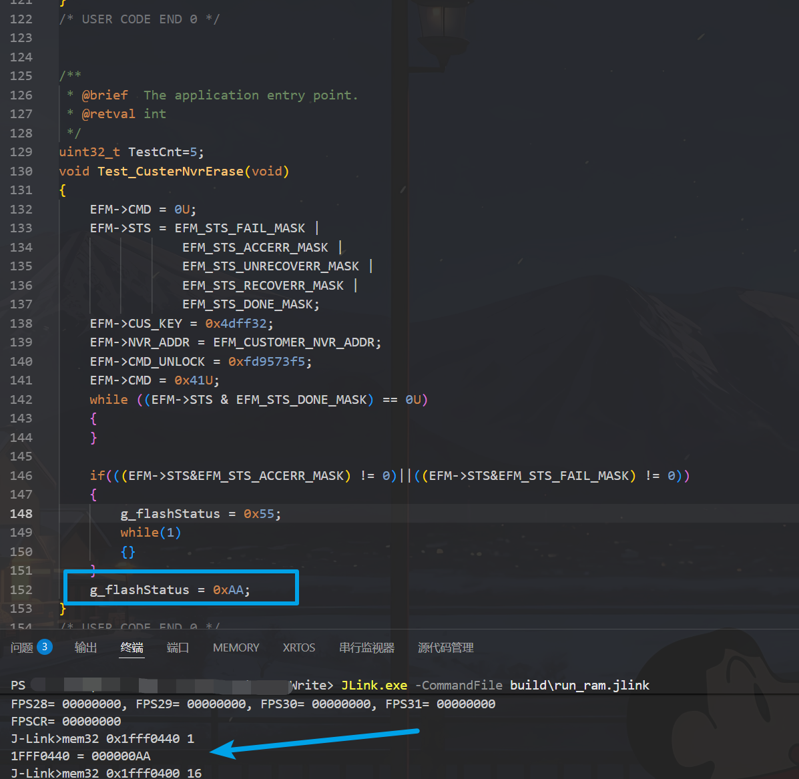Image resolution: width=799 pixels, height=779 pixels.
Task: Click line number 148 in the gutter
Action: 21,513
